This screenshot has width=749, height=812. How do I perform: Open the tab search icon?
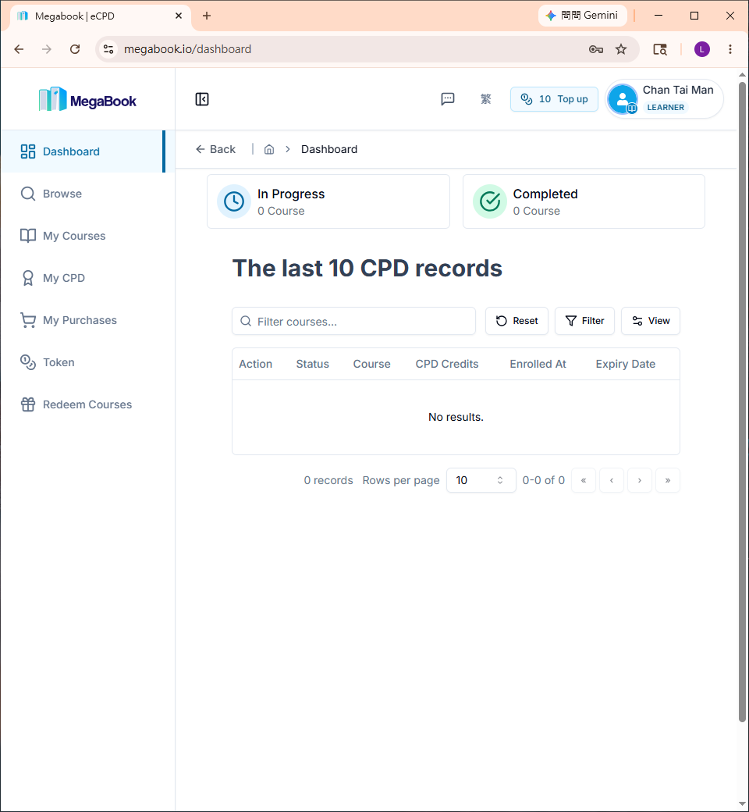659,49
